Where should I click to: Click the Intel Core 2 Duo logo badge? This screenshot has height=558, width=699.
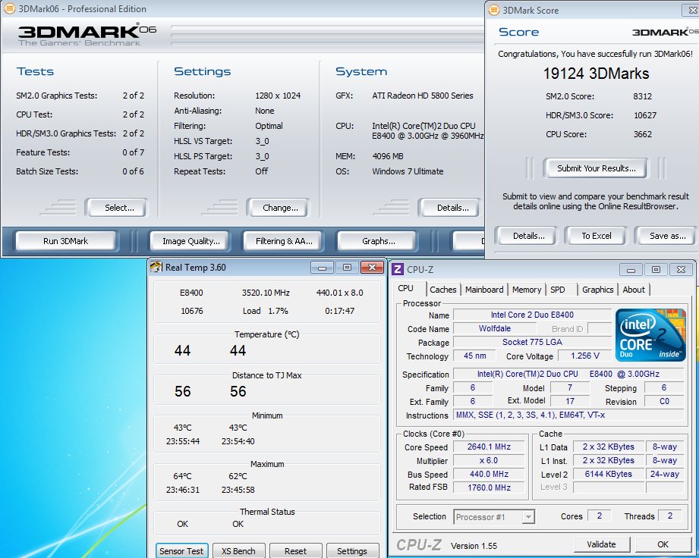point(650,335)
